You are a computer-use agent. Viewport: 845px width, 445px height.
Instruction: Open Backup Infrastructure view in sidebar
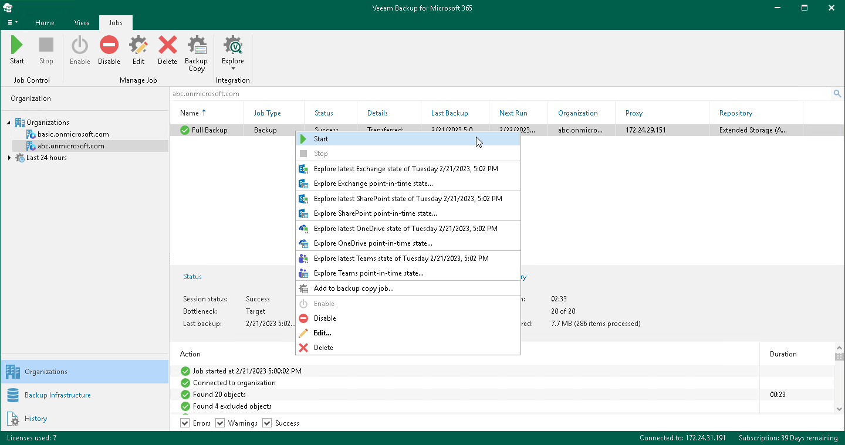(x=58, y=395)
